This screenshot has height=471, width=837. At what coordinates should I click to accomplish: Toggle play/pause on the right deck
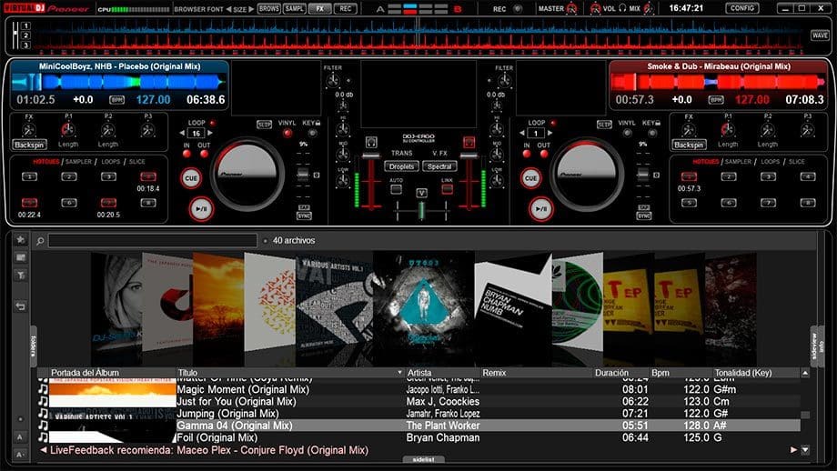point(540,209)
